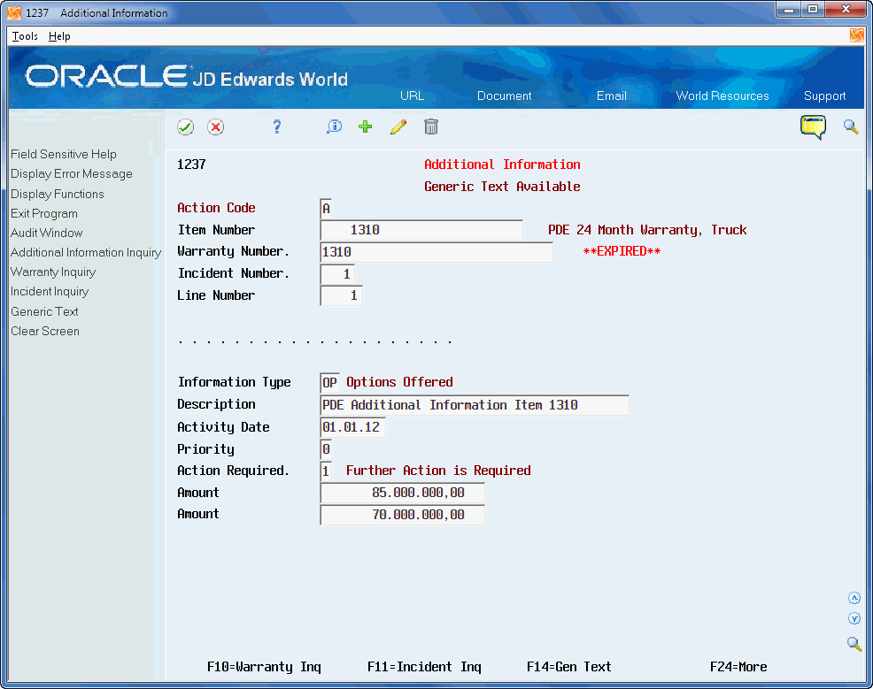The image size is (873, 689).
Task: Click the green checkmark OK icon
Action: coord(185,127)
